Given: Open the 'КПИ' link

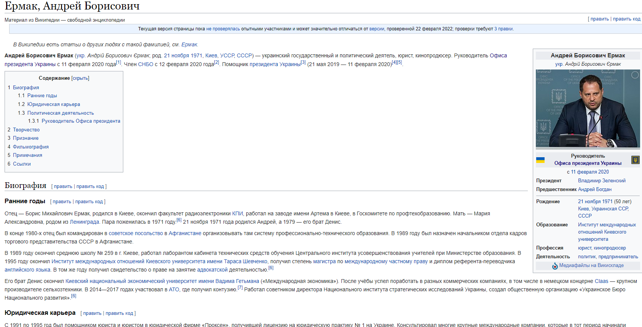Looking at the screenshot, I should pyautogui.click(x=237, y=214).
